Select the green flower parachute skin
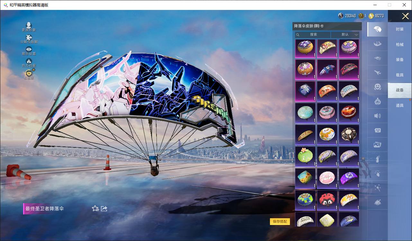The height and width of the screenshot is (241, 412). pos(305,156)
